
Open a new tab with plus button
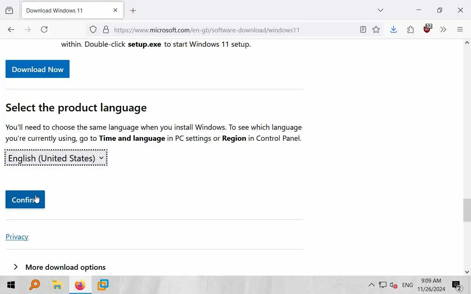click(133, 11)
